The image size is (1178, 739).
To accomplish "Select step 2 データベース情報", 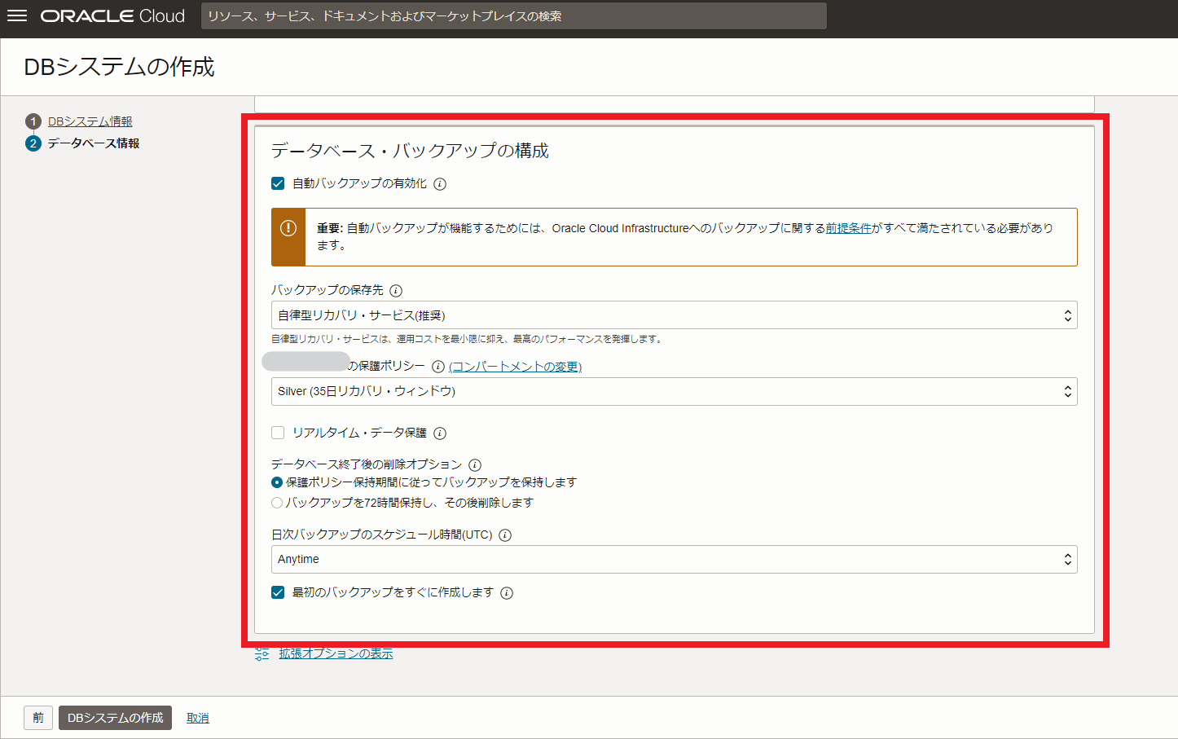I will (93, 143).
